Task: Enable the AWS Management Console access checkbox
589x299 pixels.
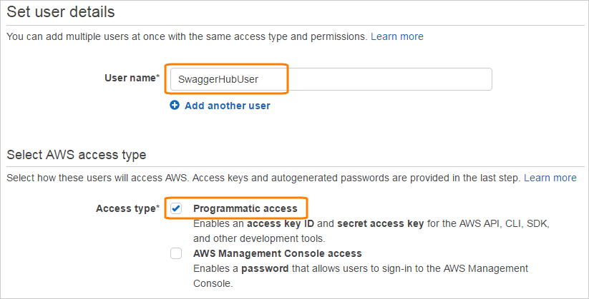Action: point(176,253)
